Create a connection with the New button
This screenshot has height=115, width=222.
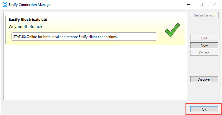point(204,45)
